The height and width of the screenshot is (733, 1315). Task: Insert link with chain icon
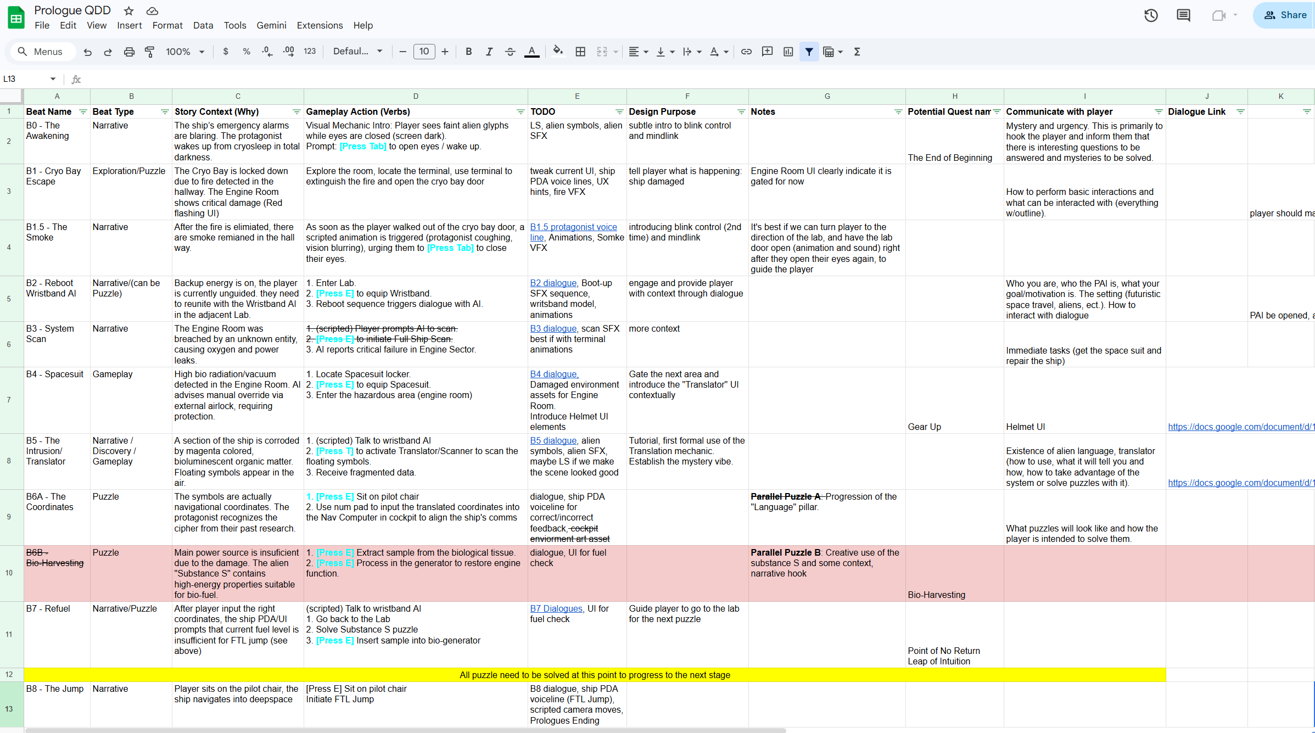pyautogui.click(x=746, y=52)
